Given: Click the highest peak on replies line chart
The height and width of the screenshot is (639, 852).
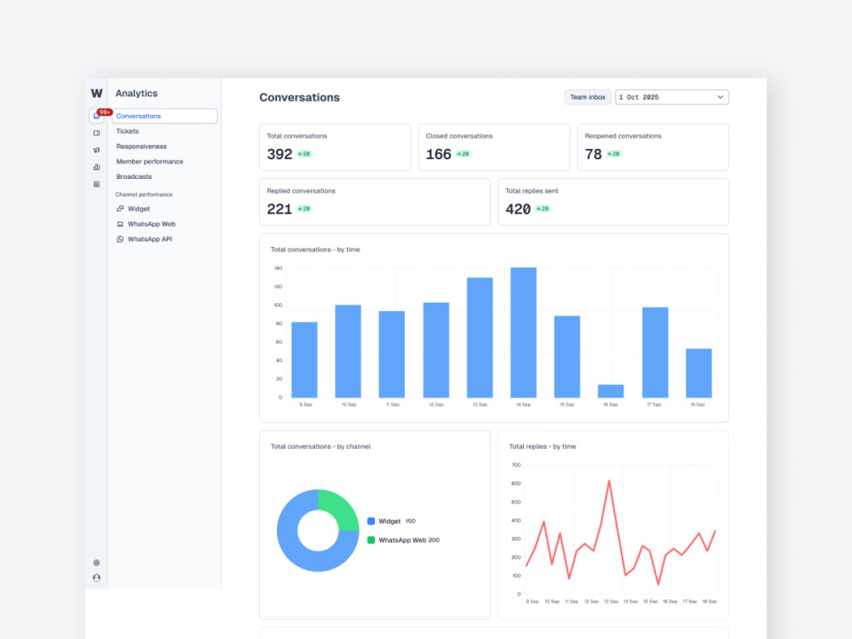Looking at the screenshot, I should [609, 481].
